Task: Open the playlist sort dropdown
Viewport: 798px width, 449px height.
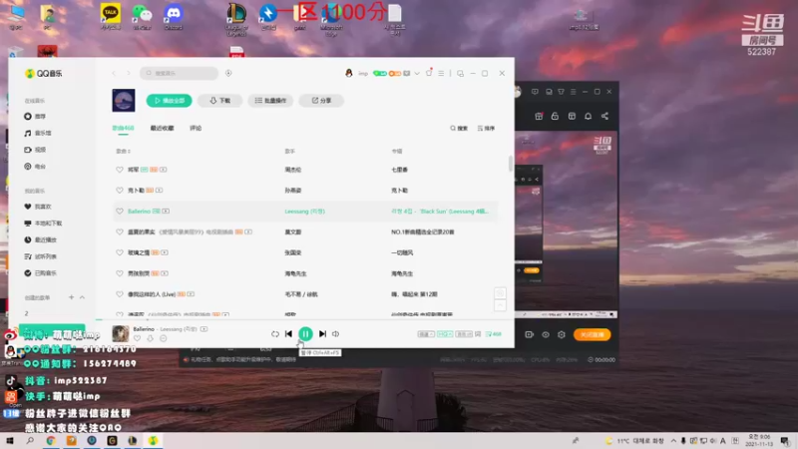Action: 486,129
